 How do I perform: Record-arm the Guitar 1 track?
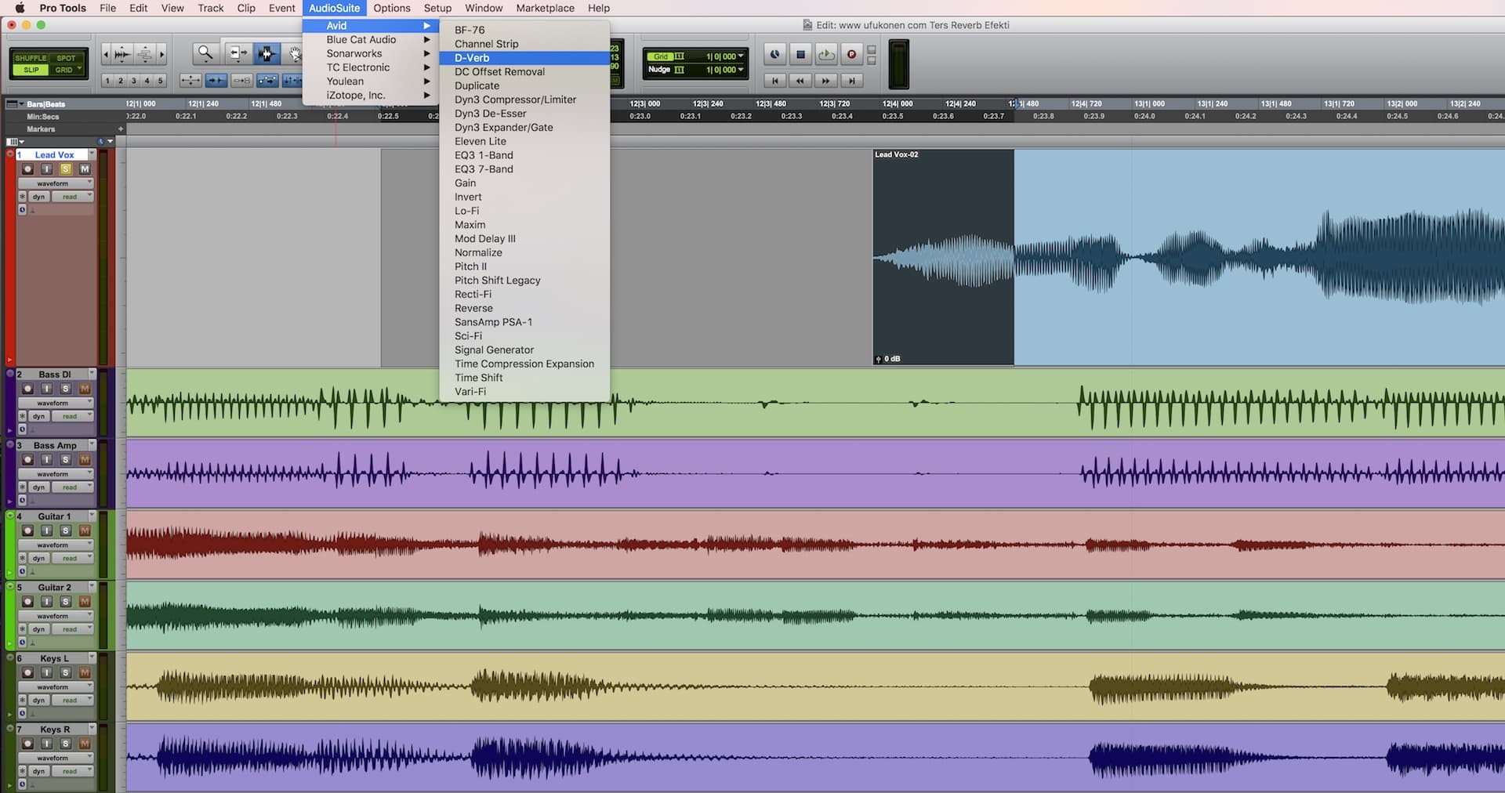(27, 530)
